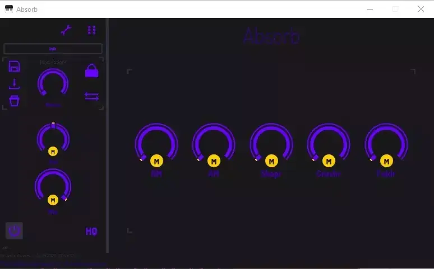This screenshot has height=269, width=434.
Task: Click the M badge under the RM knob
Action: 156,161
